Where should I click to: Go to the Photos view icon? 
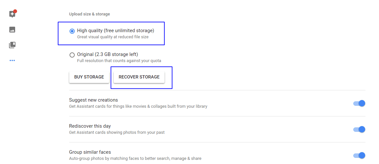(x=12, y=30)
